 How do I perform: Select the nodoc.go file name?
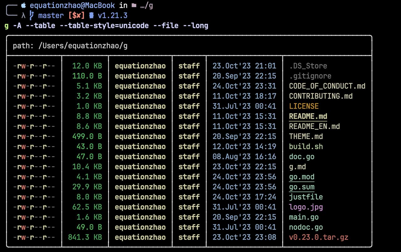306,227
